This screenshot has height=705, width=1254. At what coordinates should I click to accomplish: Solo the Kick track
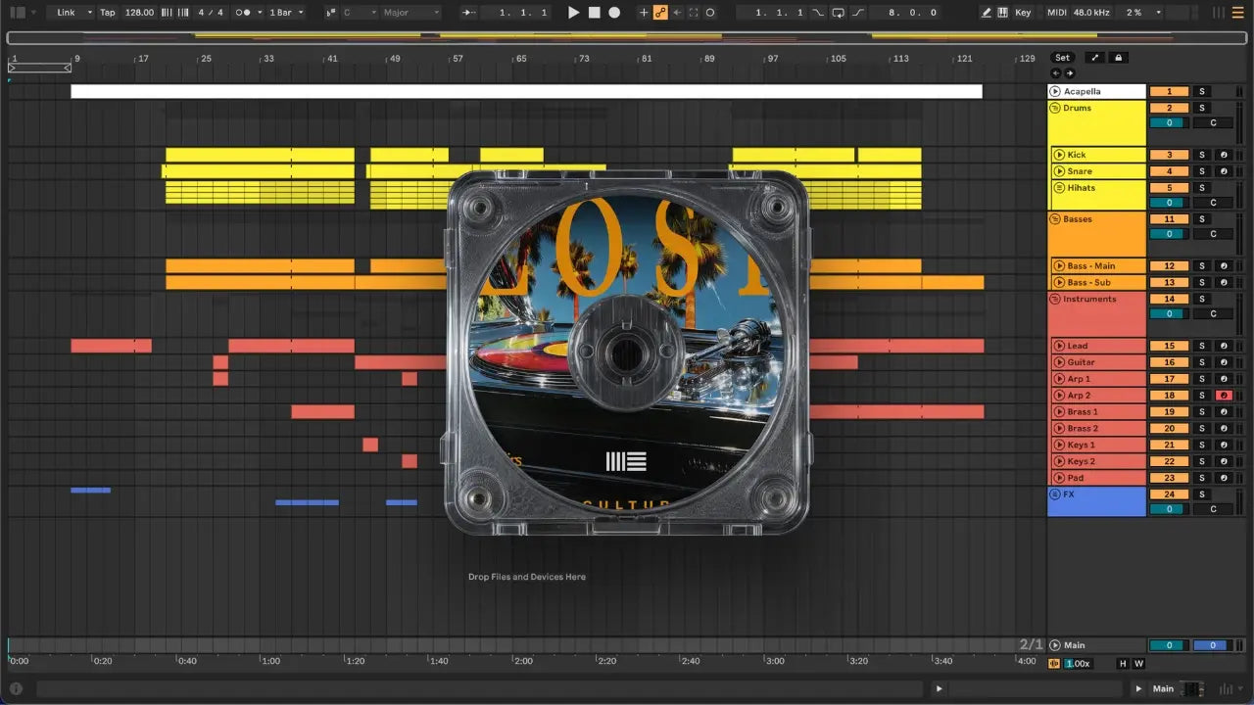[x=1202, y=155]
